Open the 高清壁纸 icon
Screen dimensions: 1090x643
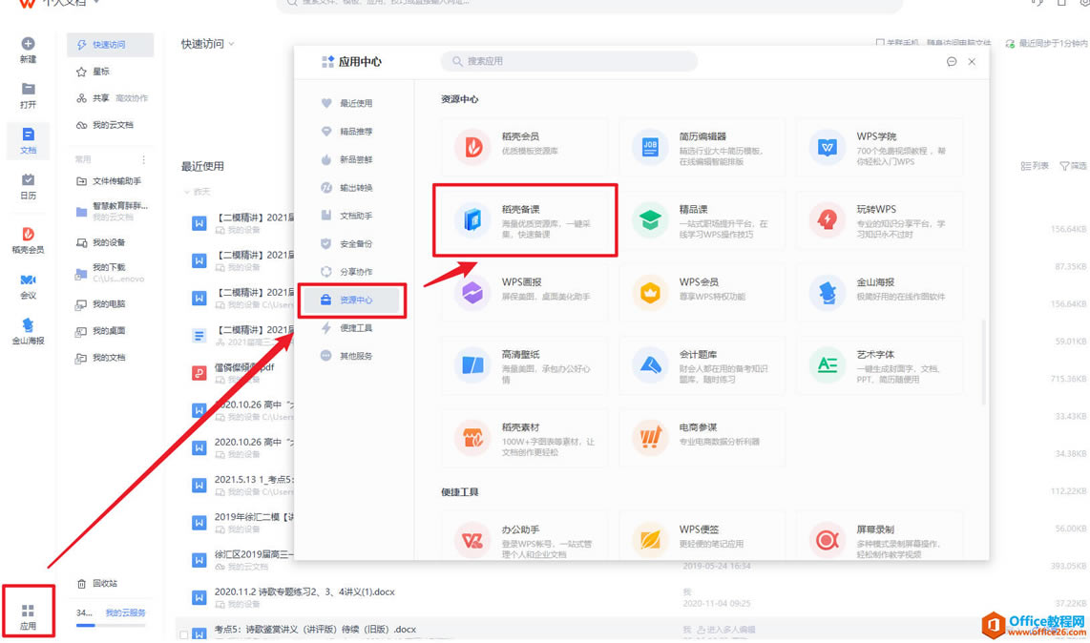(473, 365)
